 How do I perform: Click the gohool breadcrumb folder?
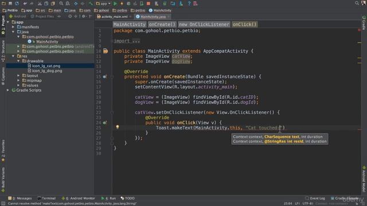101,10
